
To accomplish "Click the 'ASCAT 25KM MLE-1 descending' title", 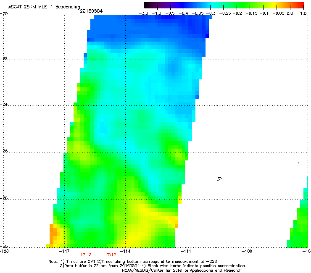I will coord(44,7).
